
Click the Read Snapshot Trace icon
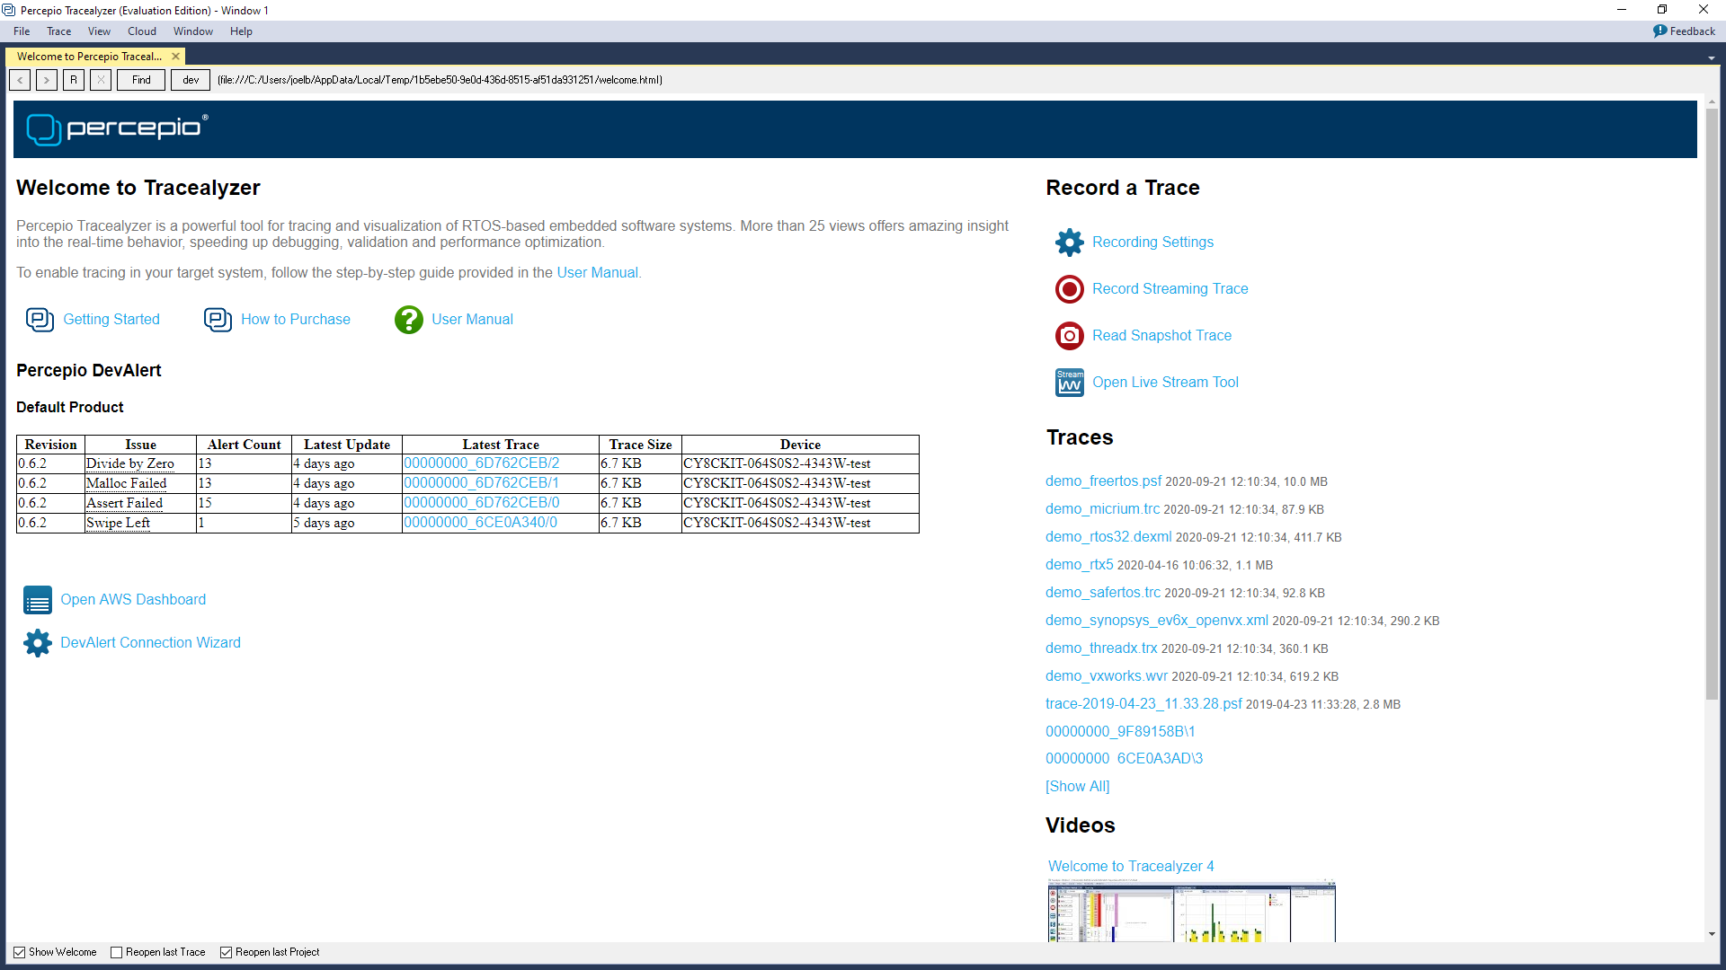1069,335
